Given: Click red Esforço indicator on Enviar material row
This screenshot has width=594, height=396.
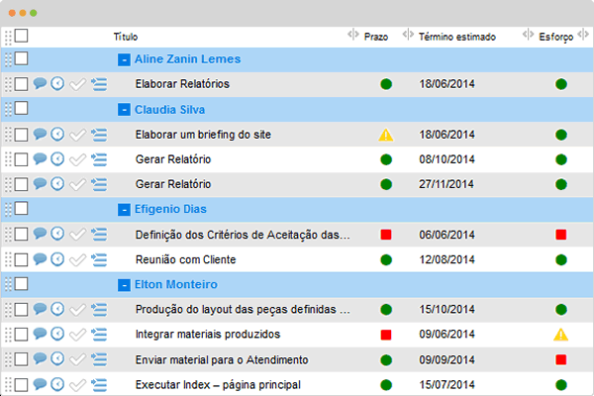Looking at the screenshot, I should (x=560, y=359).
